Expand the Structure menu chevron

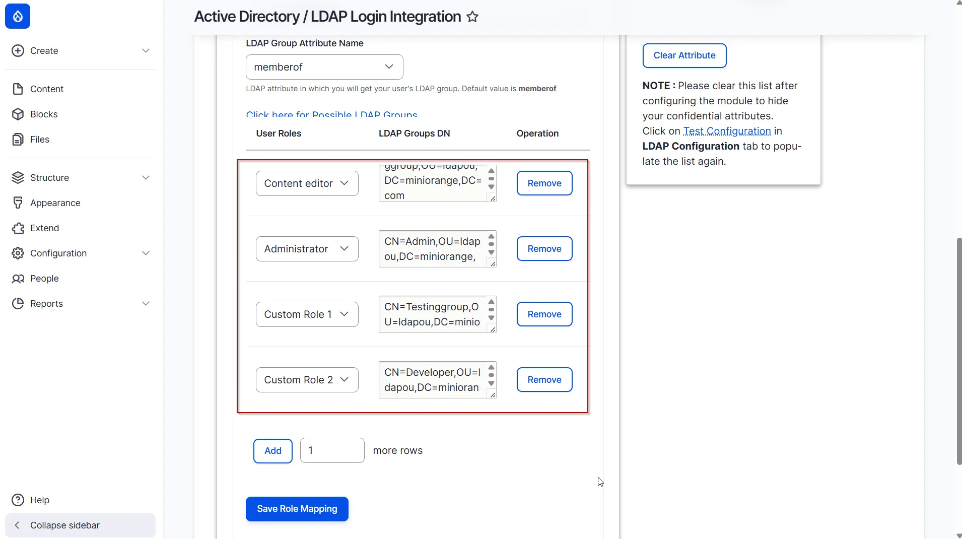tap(146, 178)
